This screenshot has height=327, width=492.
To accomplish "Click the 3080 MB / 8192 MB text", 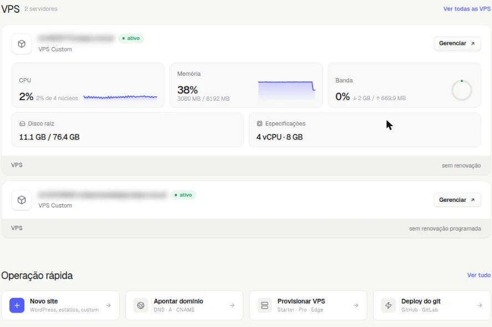I will pyautogui.click(x=203, y=98).
